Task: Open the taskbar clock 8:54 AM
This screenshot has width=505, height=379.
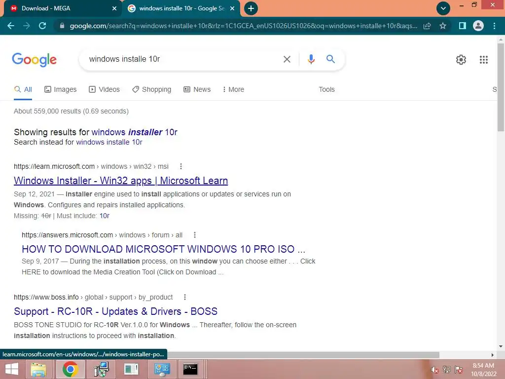Action: 483,370
